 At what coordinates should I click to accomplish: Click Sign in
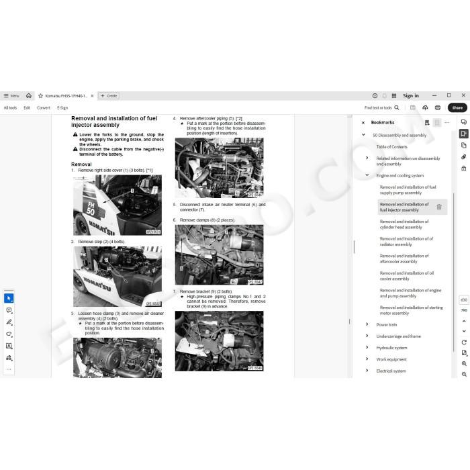(x=411, y=95)
